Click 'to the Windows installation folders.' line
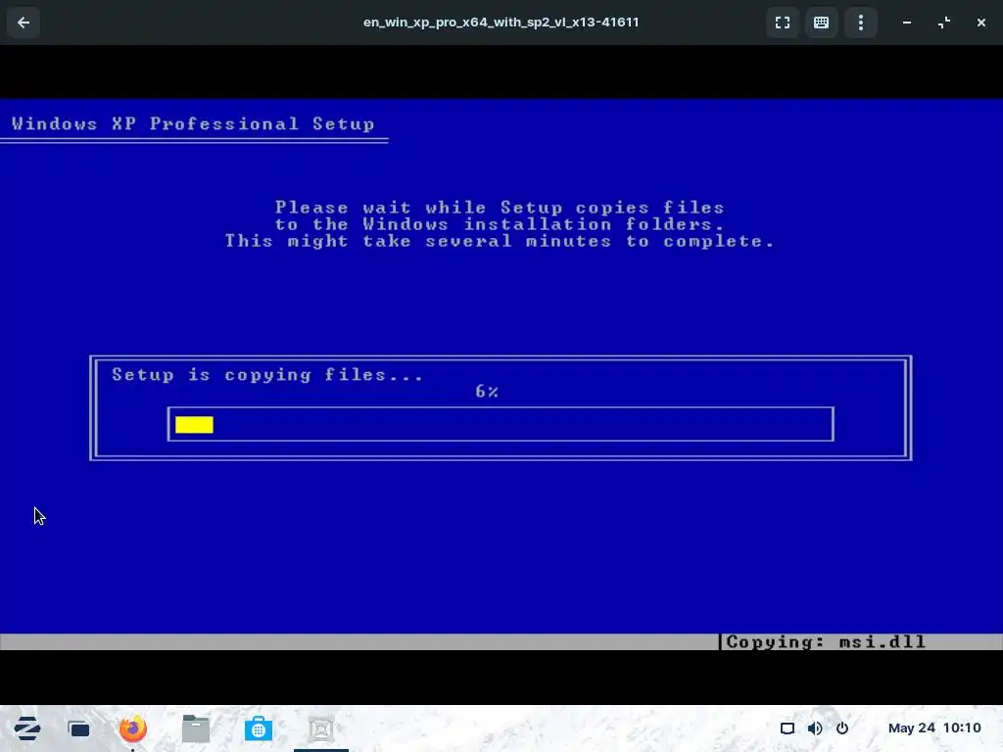 [500, 224]
